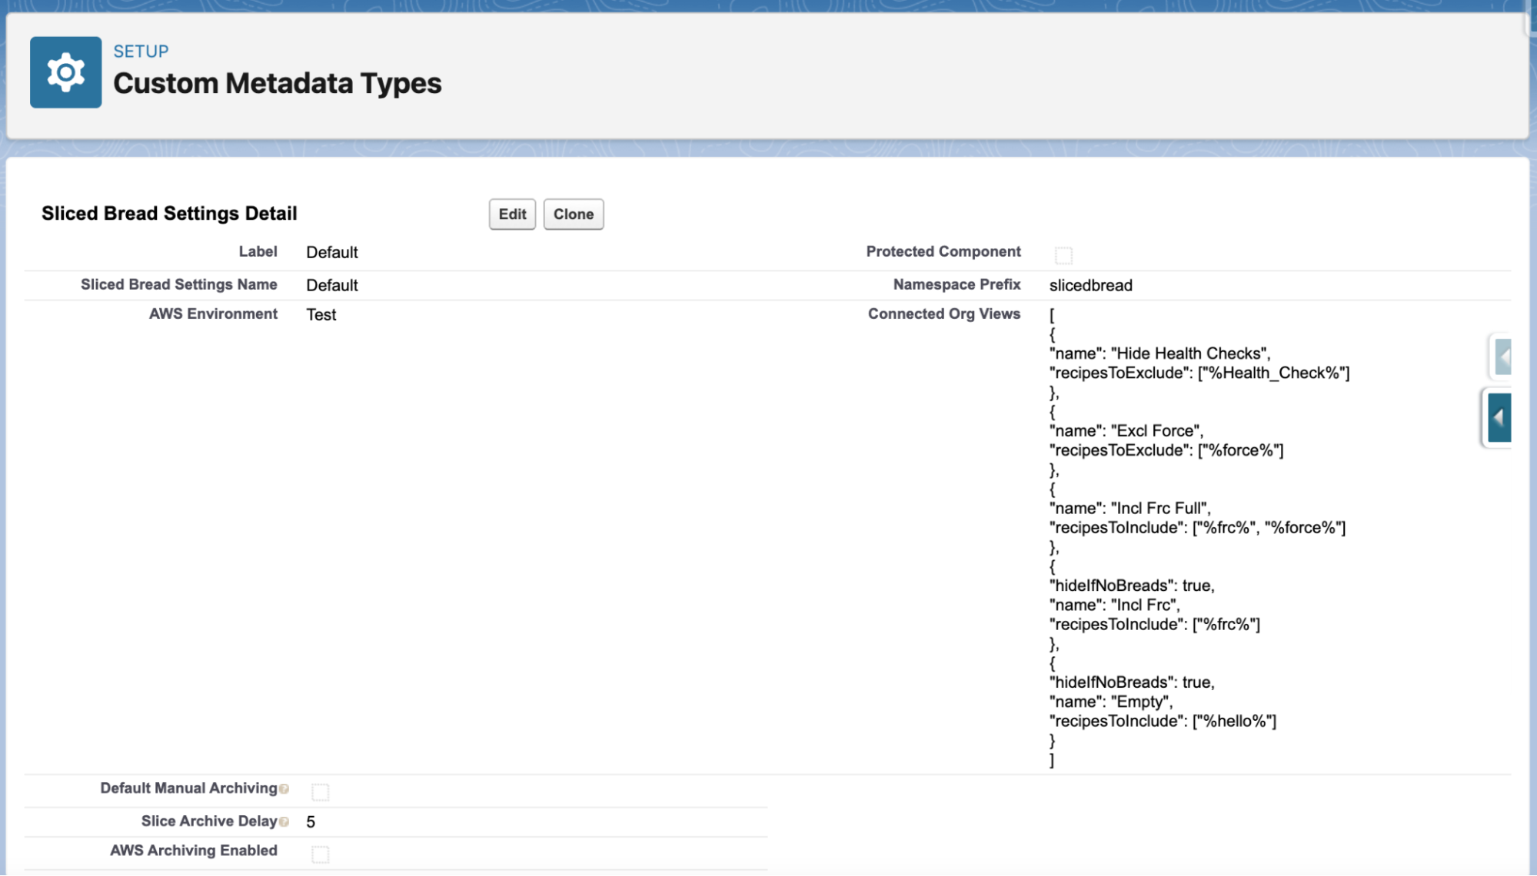
Task: Click help icon beside Slice Archive Delay
Action: click(284, 822)
